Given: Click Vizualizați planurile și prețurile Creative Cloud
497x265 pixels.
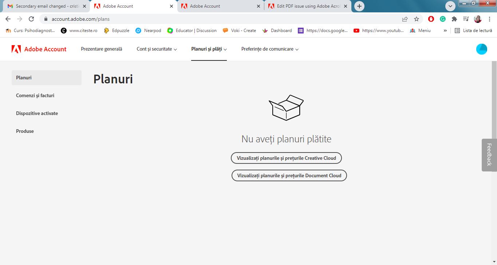Looking at the screenshot, I should pyautogui.click(x=286, y=158).
